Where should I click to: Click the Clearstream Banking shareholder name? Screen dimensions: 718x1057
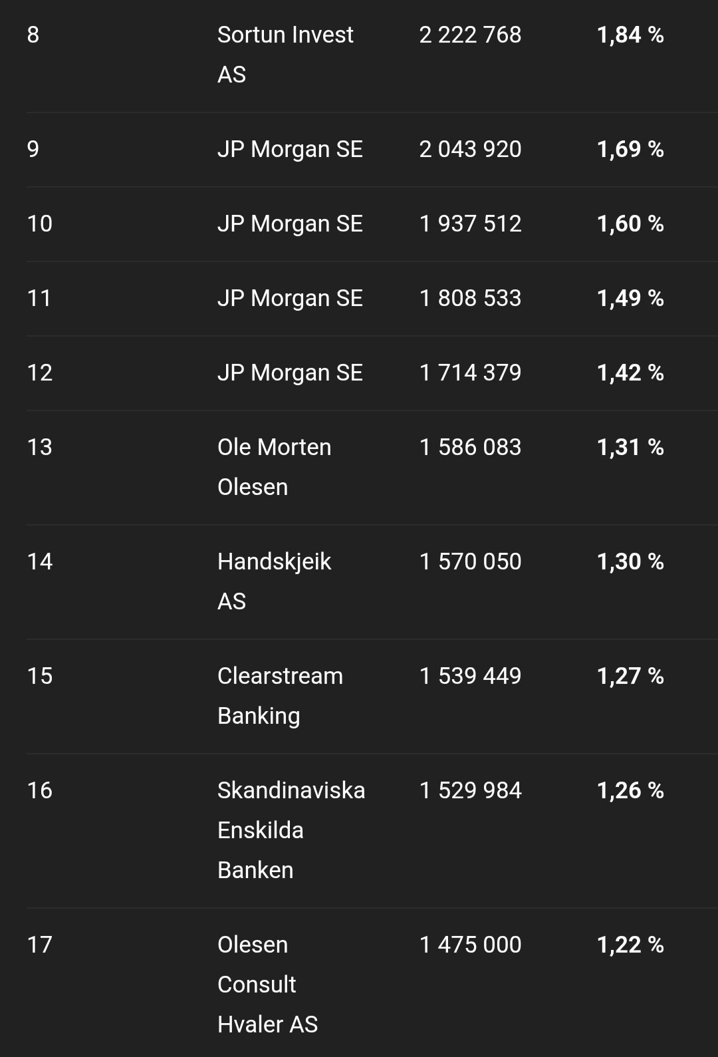click(280, 695)
